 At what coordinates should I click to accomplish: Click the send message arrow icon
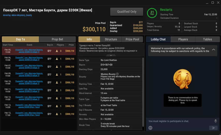(213, 128)
